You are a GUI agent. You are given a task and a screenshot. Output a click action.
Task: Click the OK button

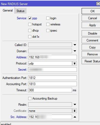pos(91,11)
